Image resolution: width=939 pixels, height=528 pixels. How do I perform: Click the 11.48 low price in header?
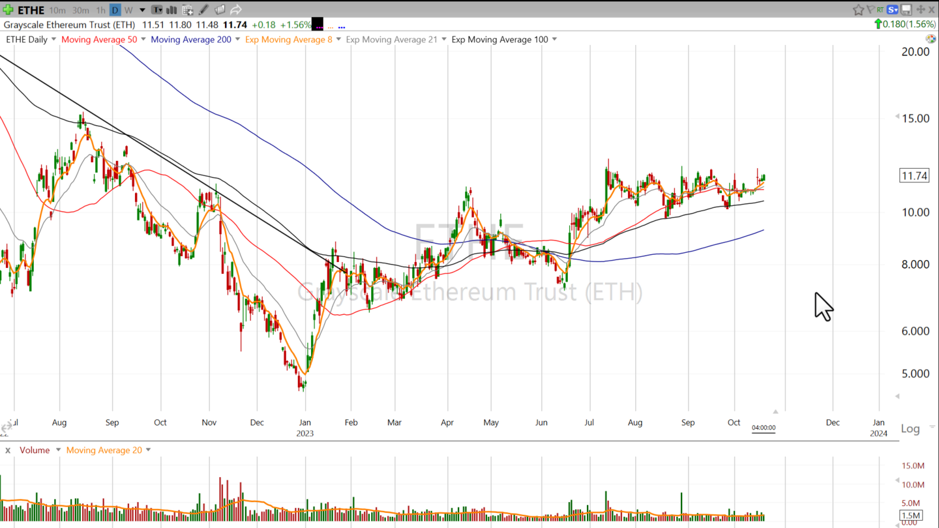click(x=207, y=25)
